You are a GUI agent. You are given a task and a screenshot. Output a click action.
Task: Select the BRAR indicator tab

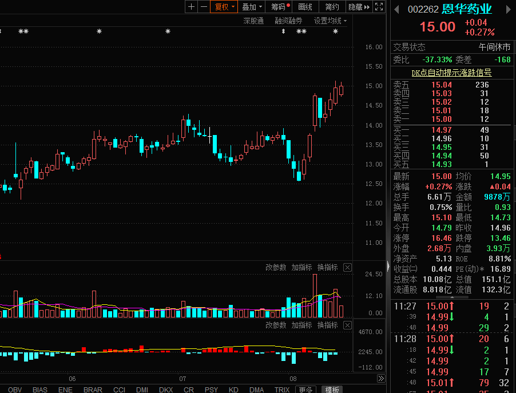click(93, 390)
